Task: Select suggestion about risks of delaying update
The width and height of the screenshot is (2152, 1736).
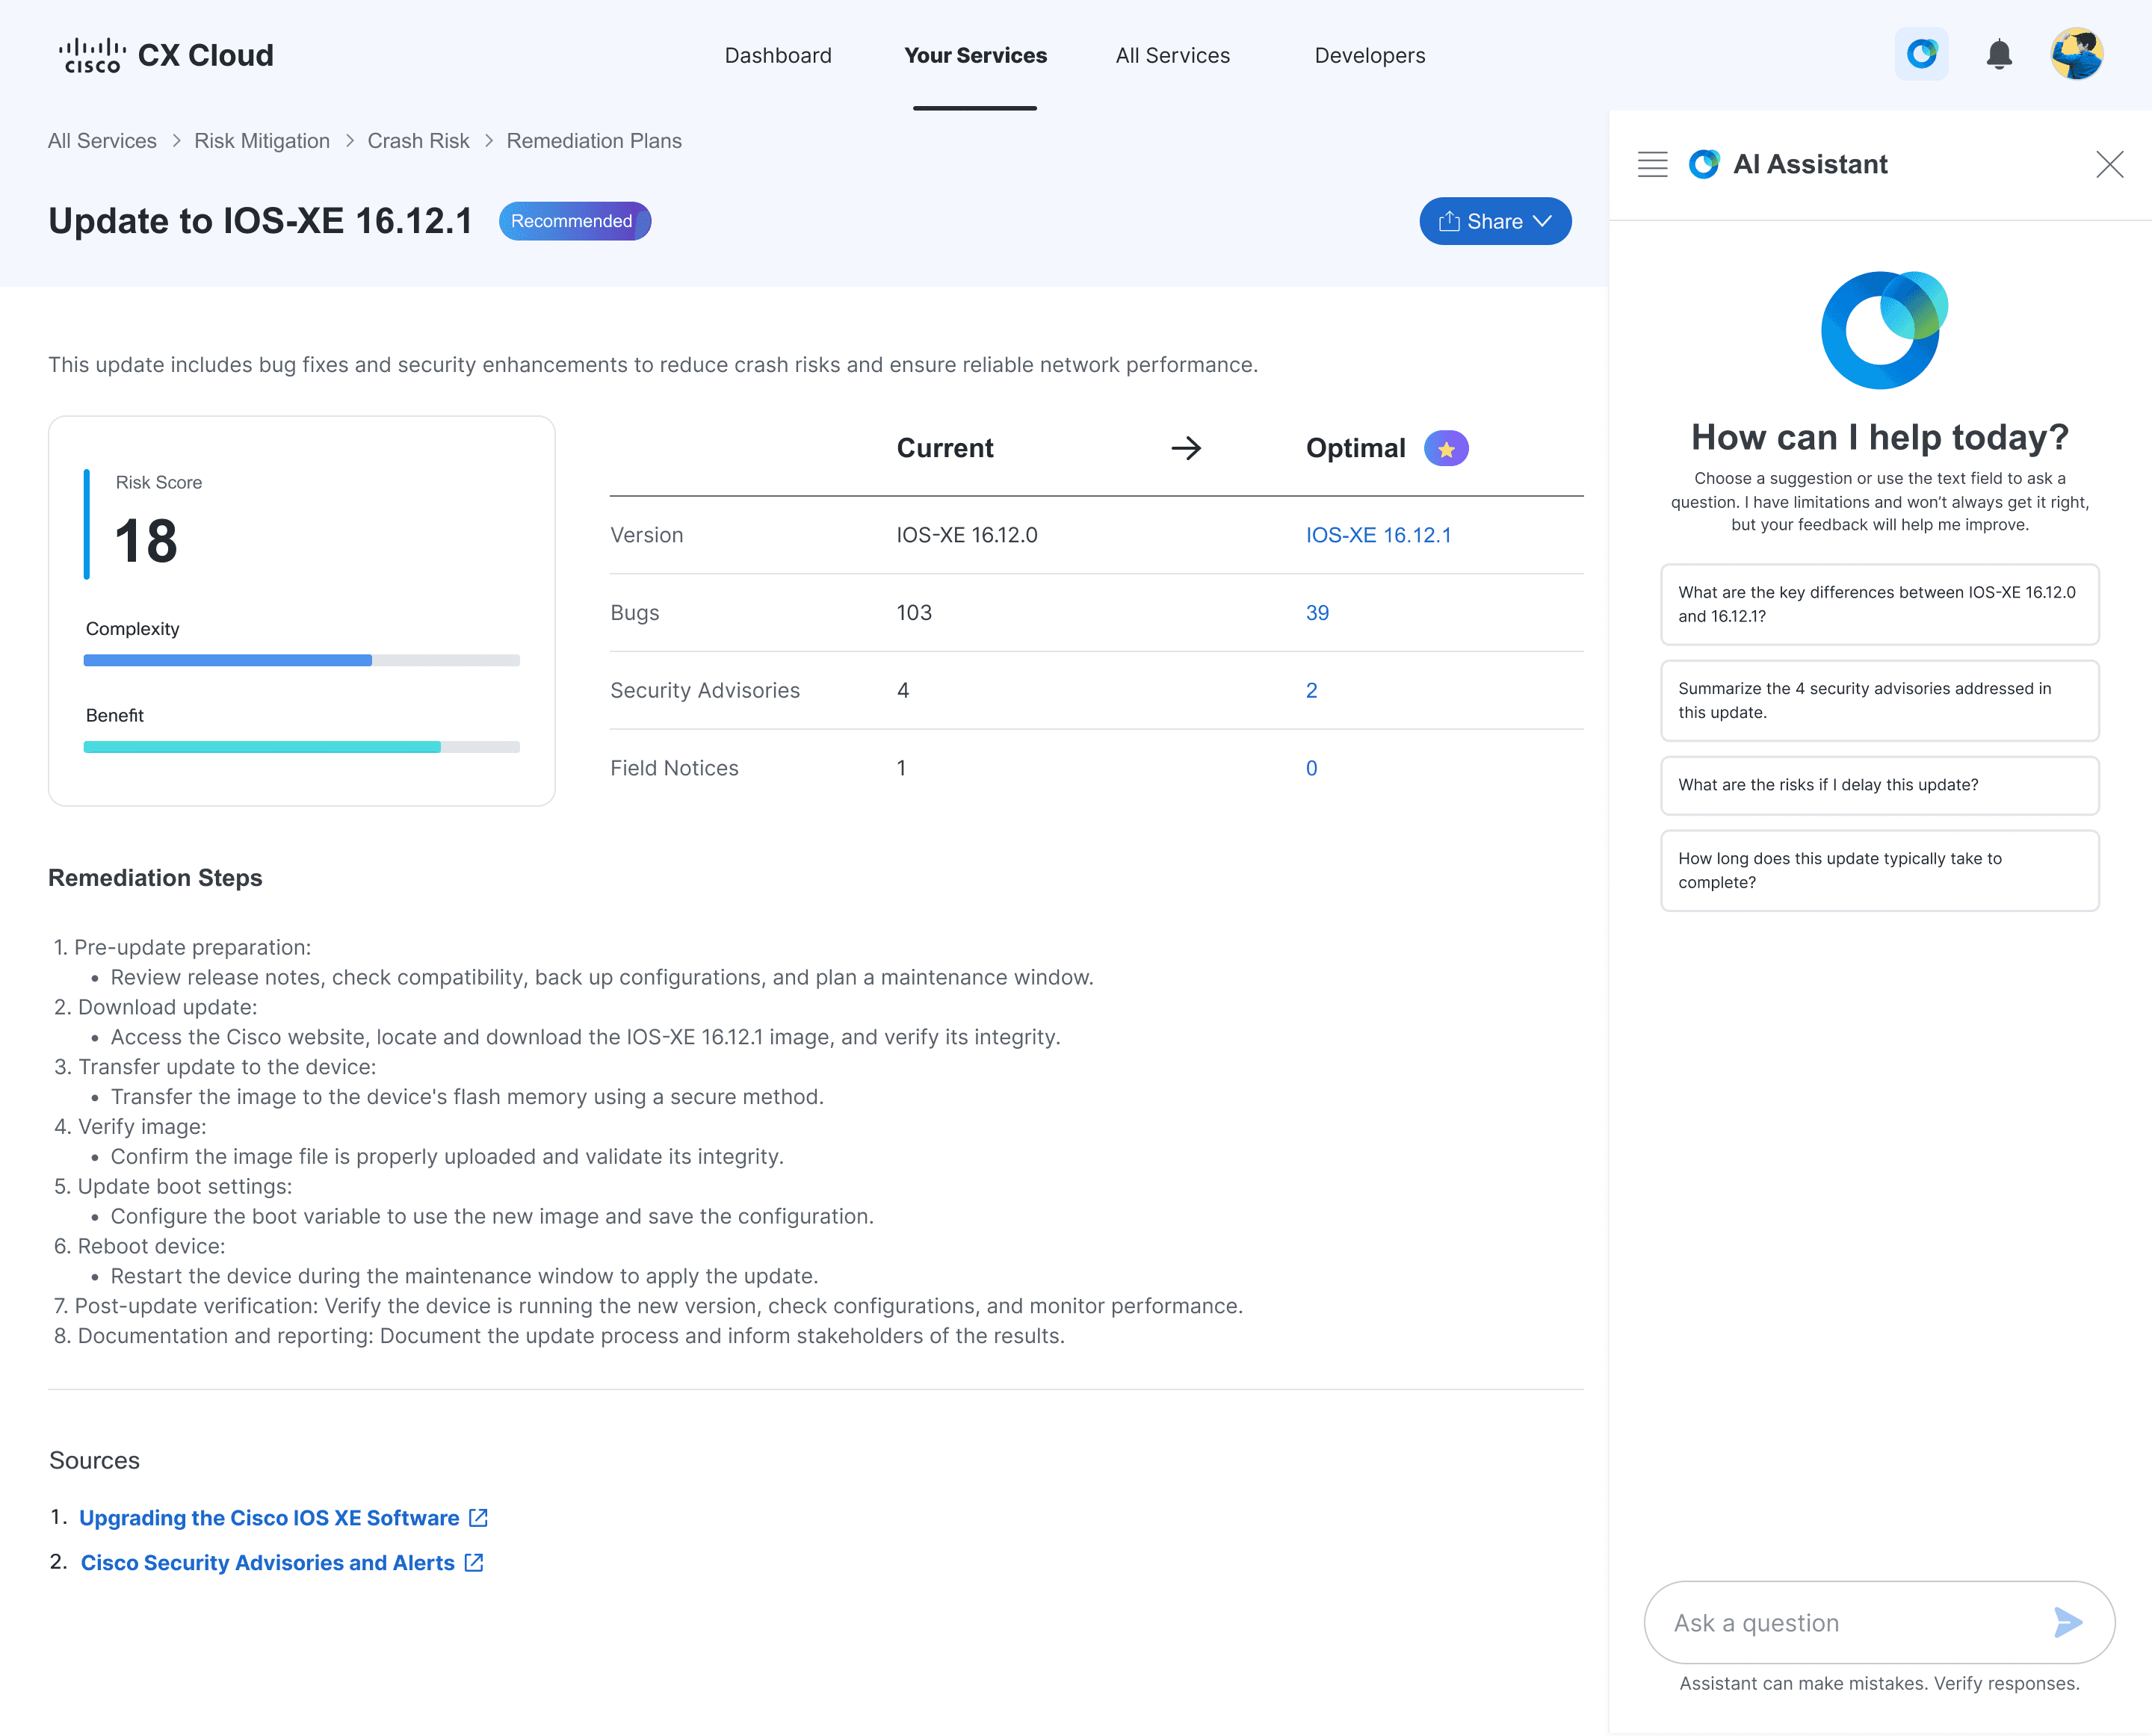Action: (1879, 785)
